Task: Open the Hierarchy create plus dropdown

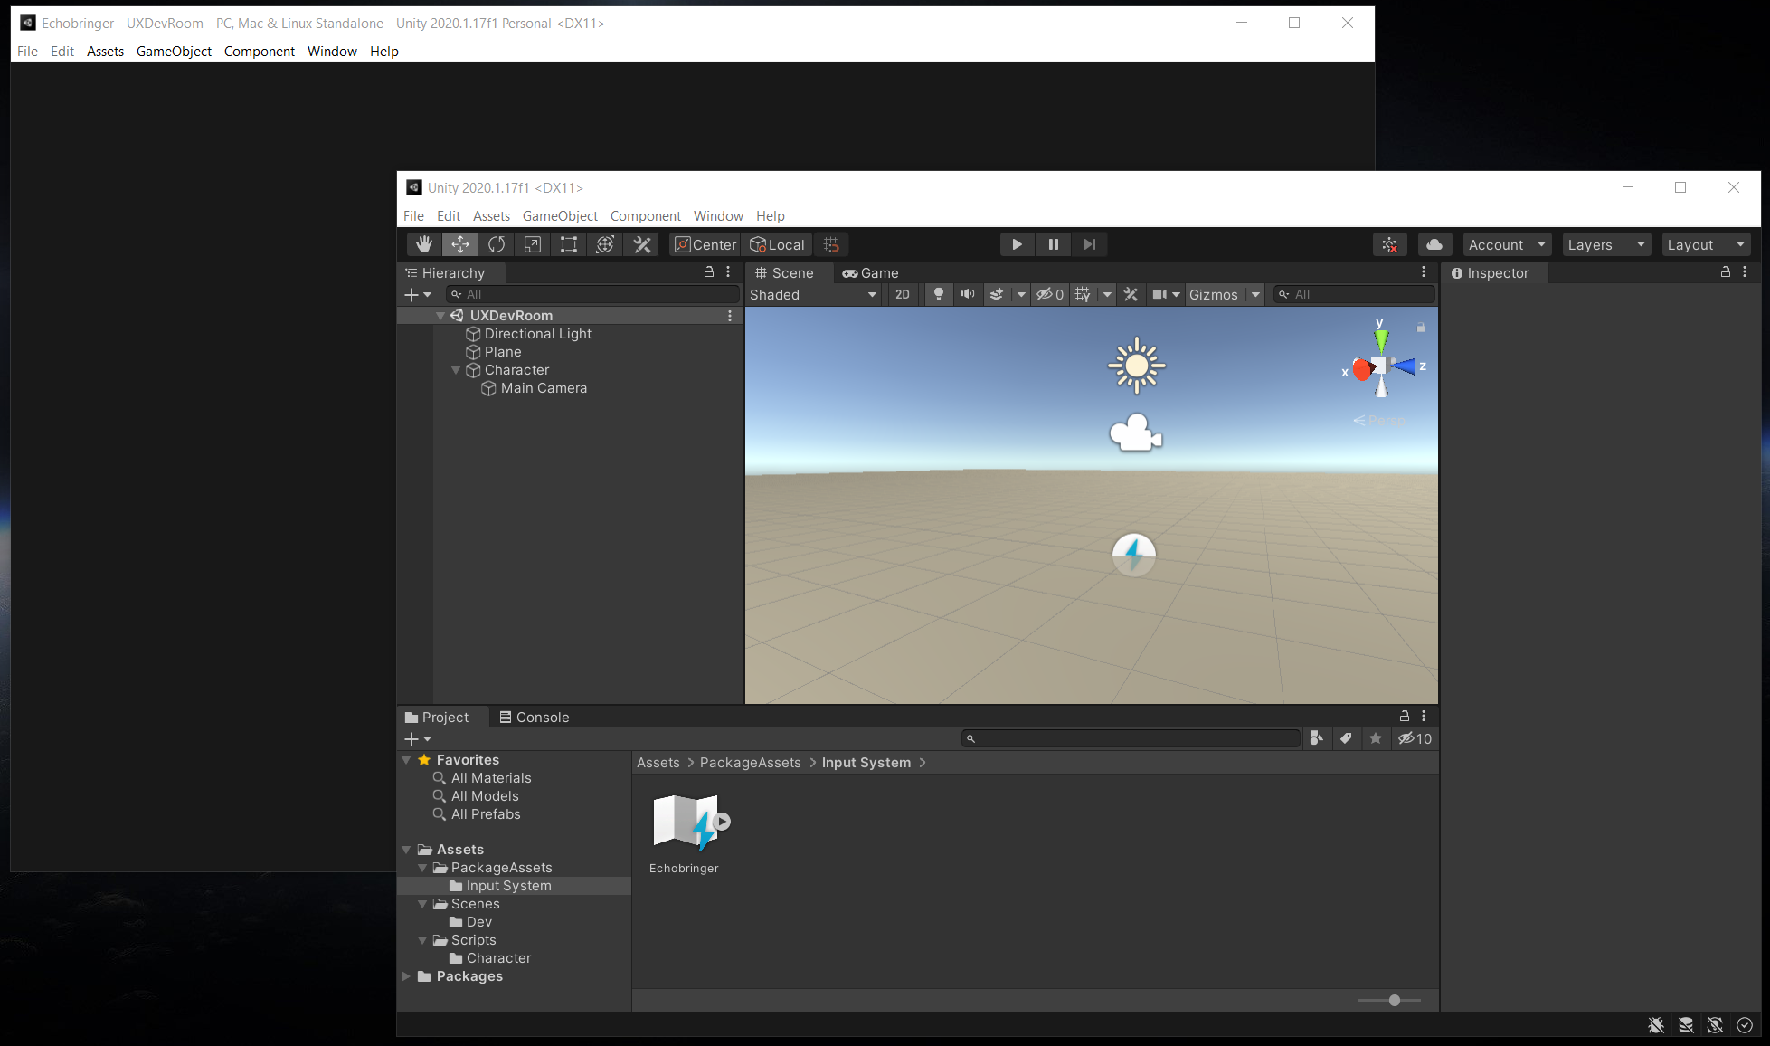Action: pos(417,294)
